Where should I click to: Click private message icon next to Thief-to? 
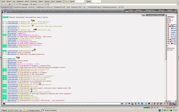coord(168,34)
